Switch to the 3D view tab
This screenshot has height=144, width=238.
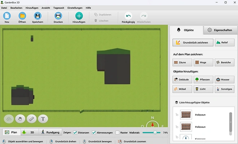29,132
